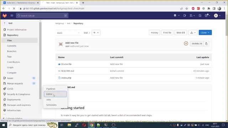
Task: Select Editor in the CI/CD flyout
Action: click(x=55, y=94)
